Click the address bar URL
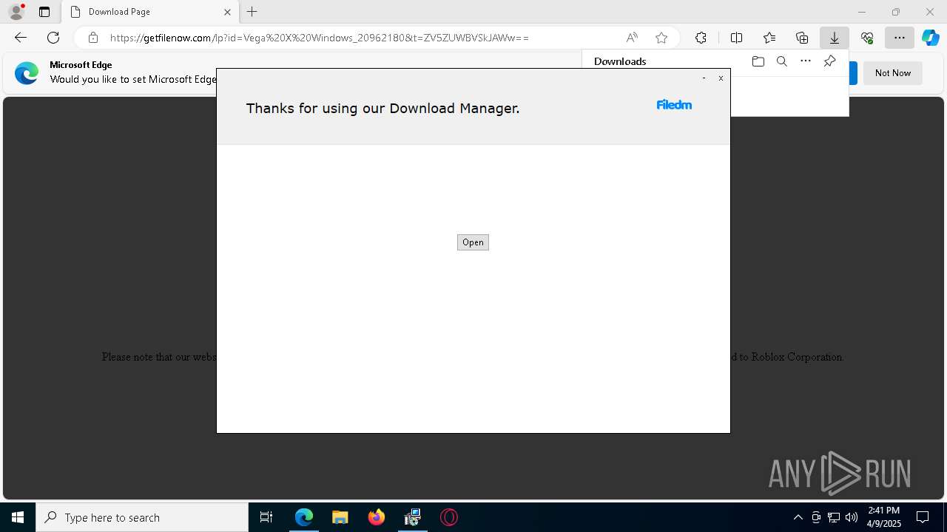This screenshot has height=532, width=947. point(320,38)
